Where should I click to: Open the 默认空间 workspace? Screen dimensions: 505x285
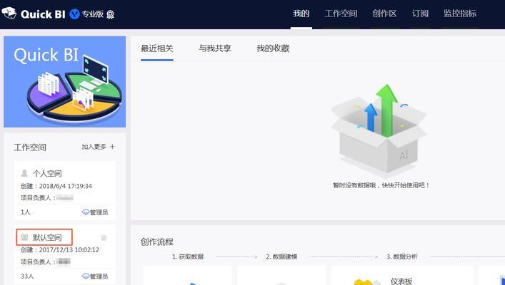47,237
